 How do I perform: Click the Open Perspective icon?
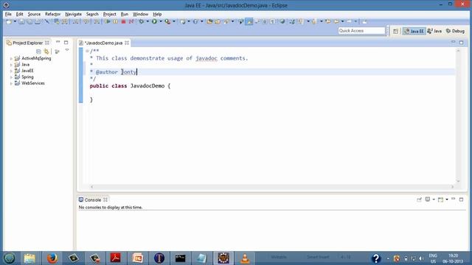tap(395, 31)
